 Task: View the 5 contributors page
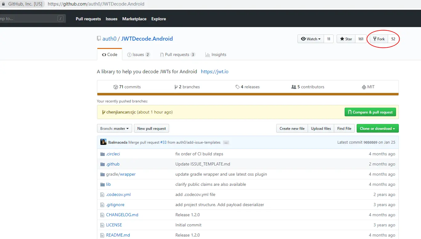[x=308, y=87]
